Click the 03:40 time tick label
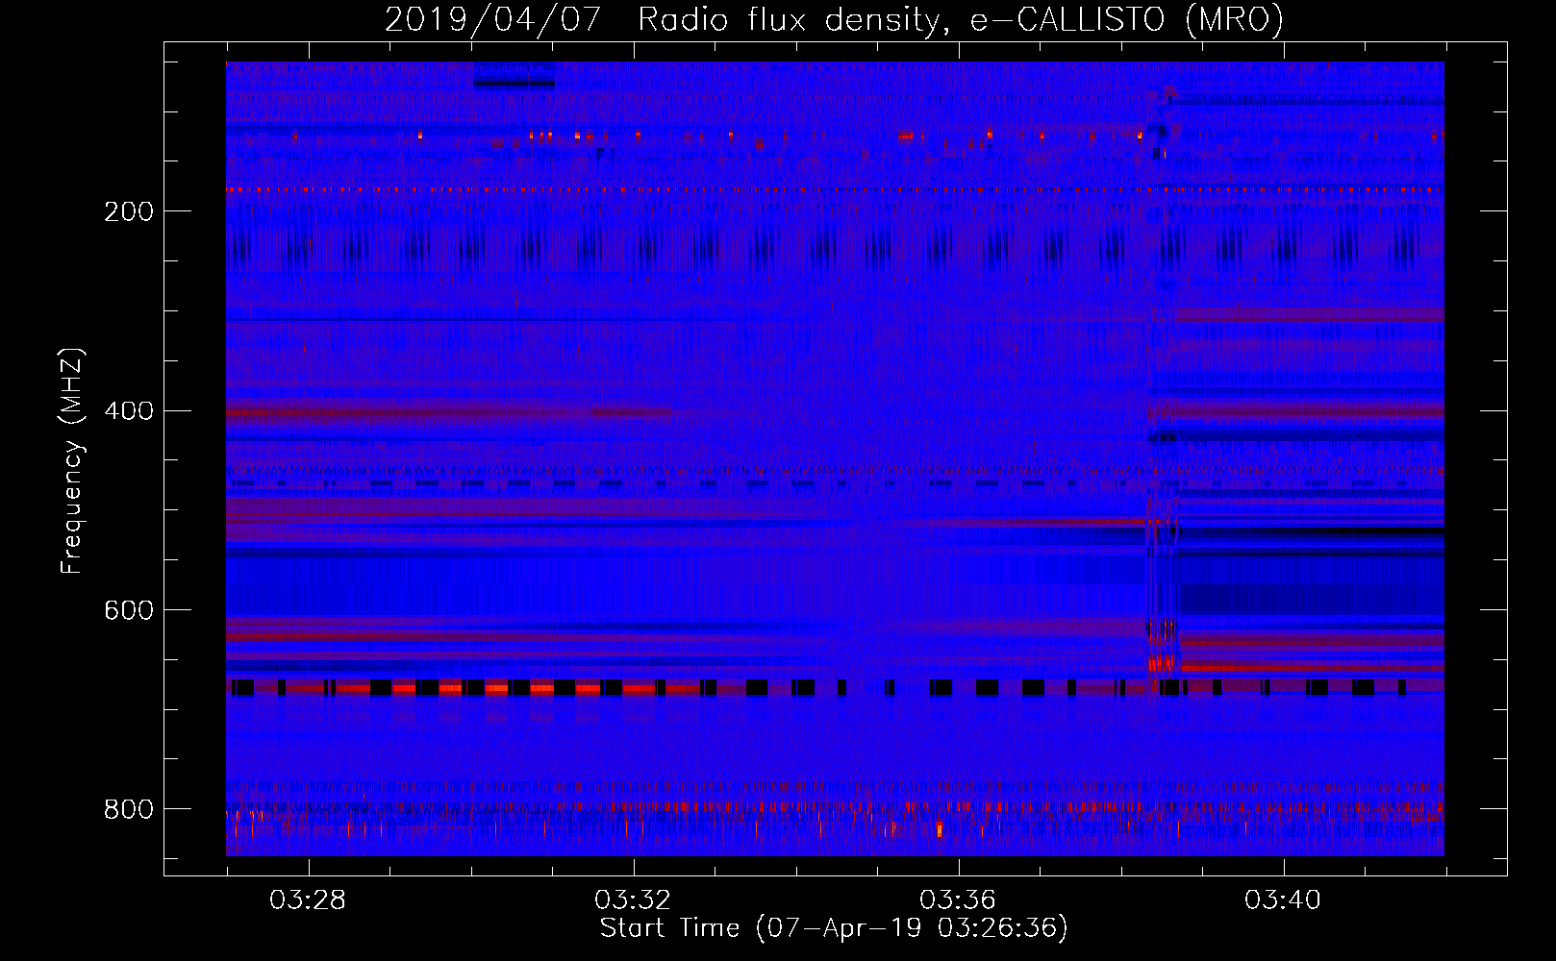Viewport: 1556px width, 961px height. pos(1283,900)
